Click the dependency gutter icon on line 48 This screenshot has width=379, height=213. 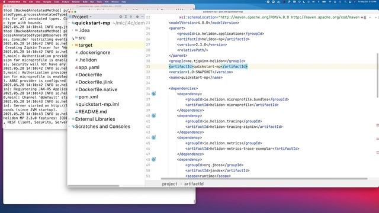(x=153, y=159)
